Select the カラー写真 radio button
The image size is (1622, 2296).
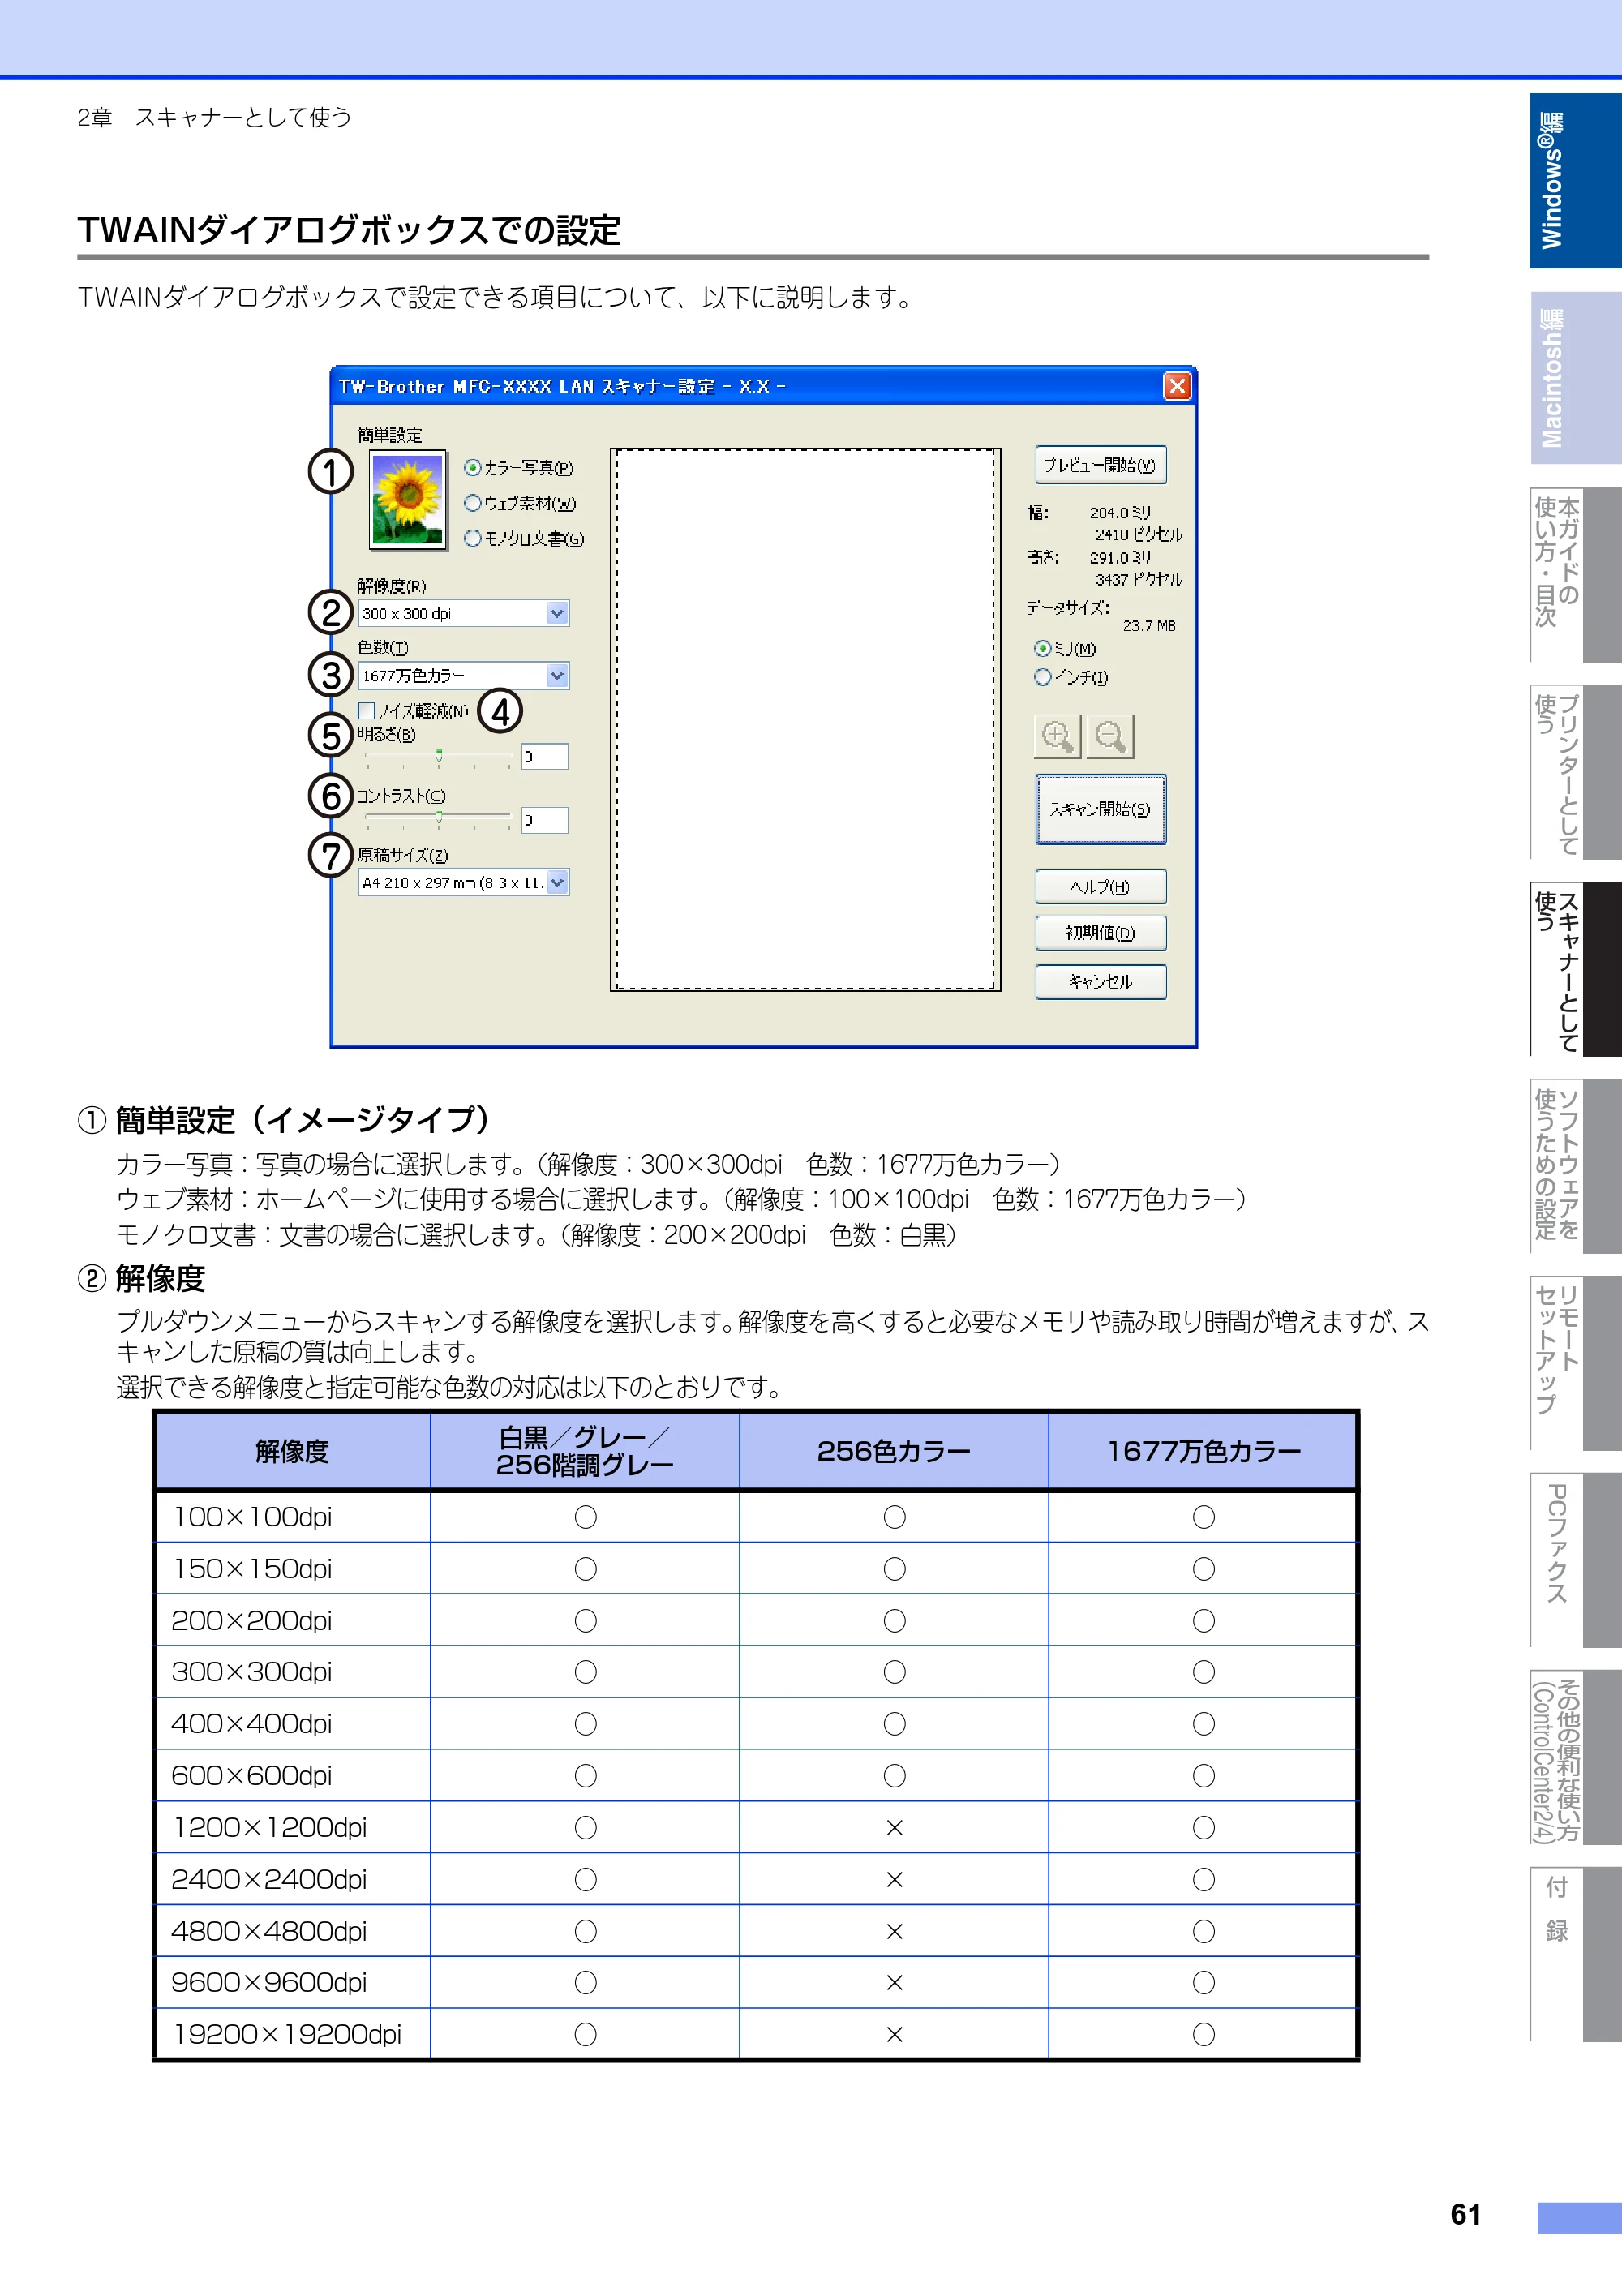[x=473, y=467]
